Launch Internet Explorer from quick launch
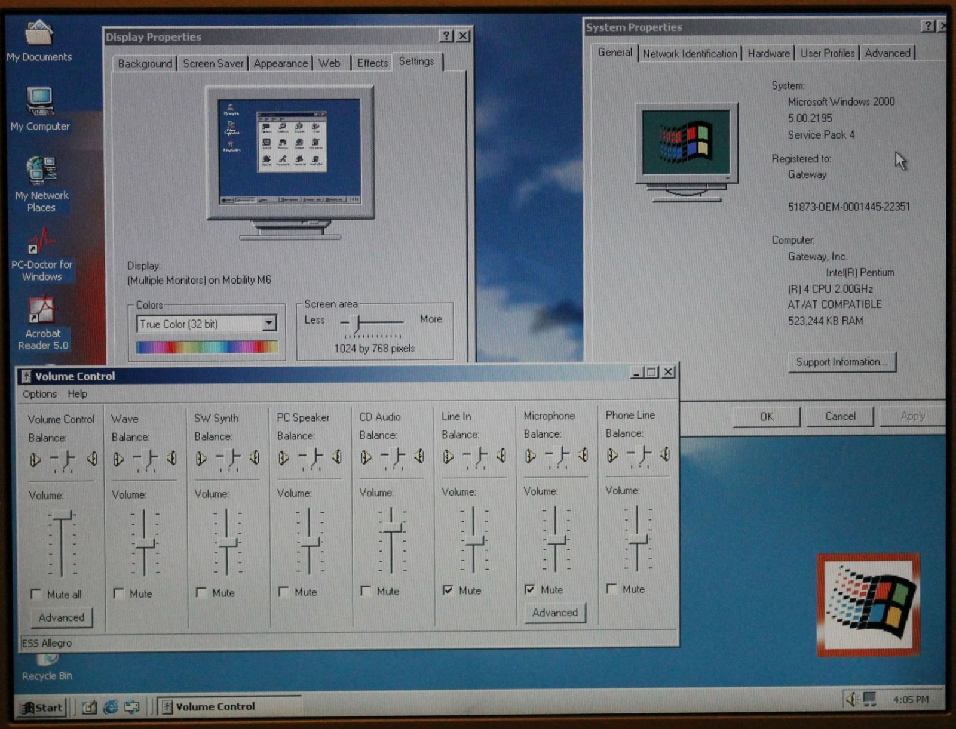This screenshot has height=729, width=956. point(111,707)
